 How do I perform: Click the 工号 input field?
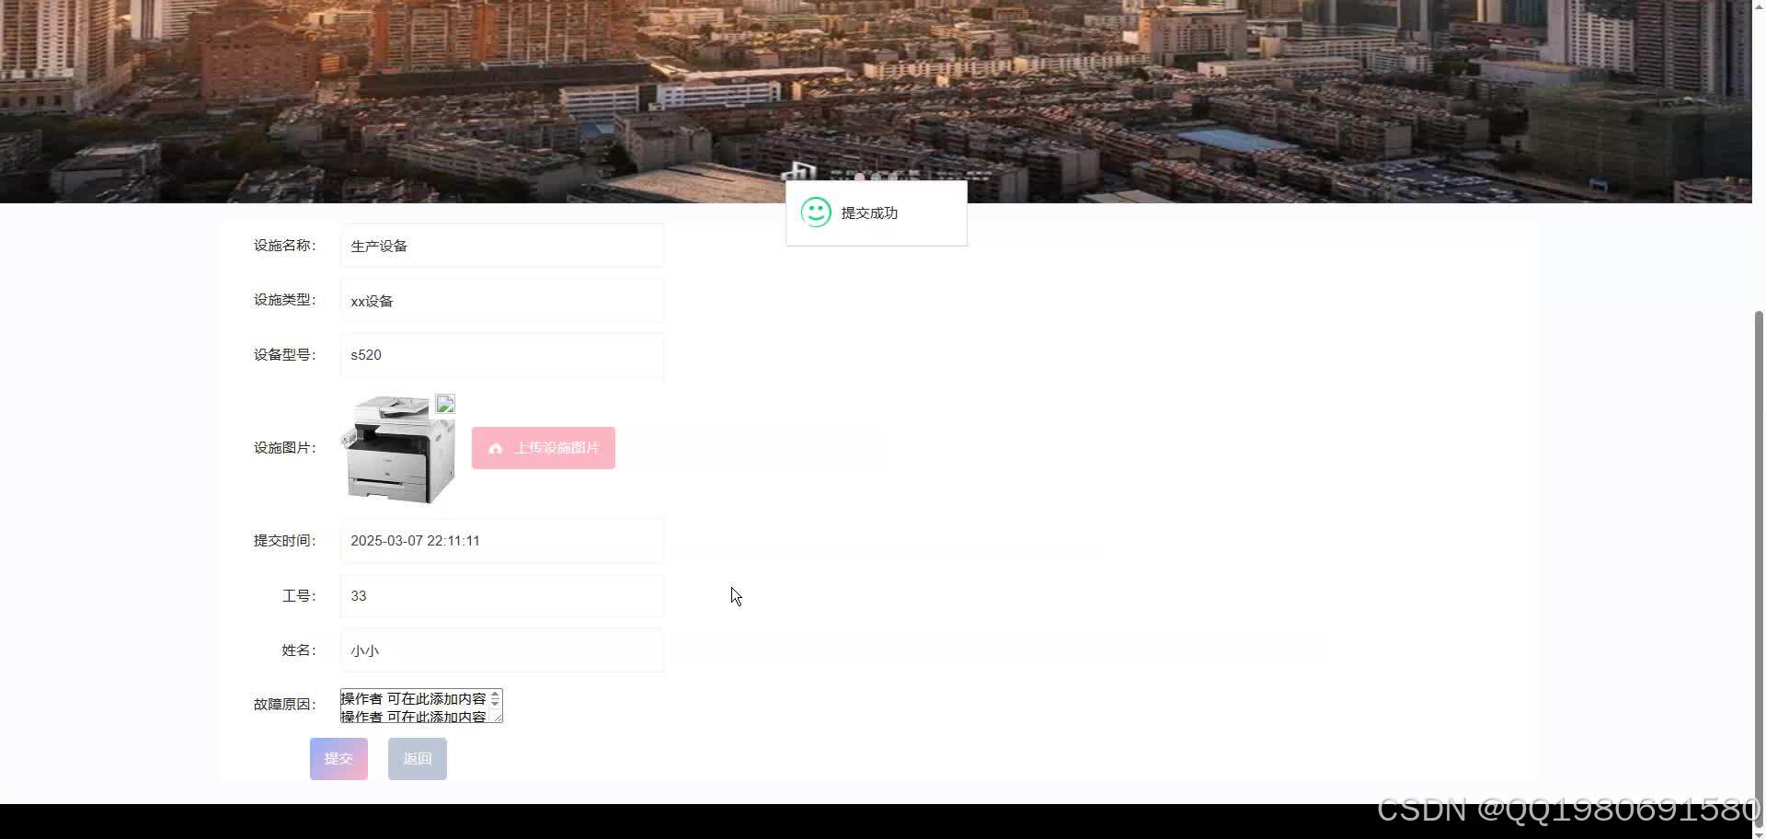click(501, 596)
